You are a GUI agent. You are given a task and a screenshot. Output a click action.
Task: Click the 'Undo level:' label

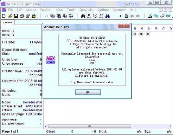pos(10,60)
